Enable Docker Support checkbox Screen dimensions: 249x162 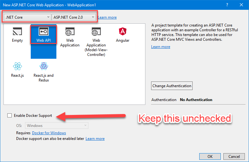[10, 116]
